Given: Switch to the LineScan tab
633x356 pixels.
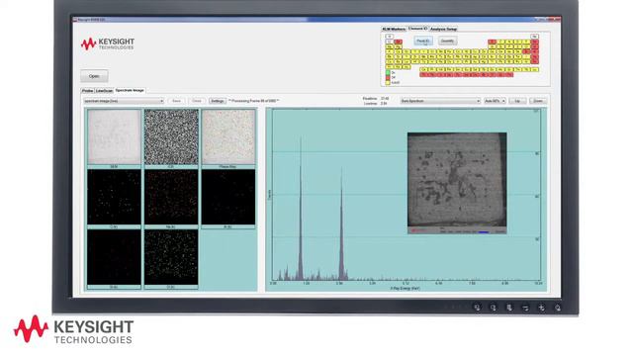Looking at the screenshot, I should point(104,91).
